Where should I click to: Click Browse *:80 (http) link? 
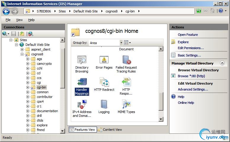191,76
